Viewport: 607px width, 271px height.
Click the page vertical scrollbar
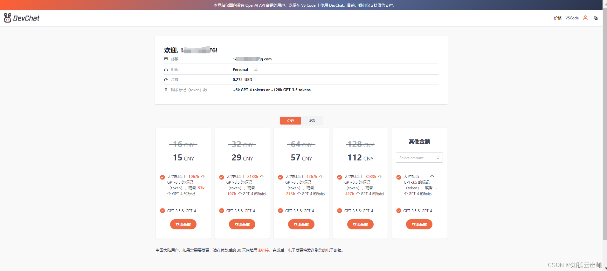pos(605,124)
